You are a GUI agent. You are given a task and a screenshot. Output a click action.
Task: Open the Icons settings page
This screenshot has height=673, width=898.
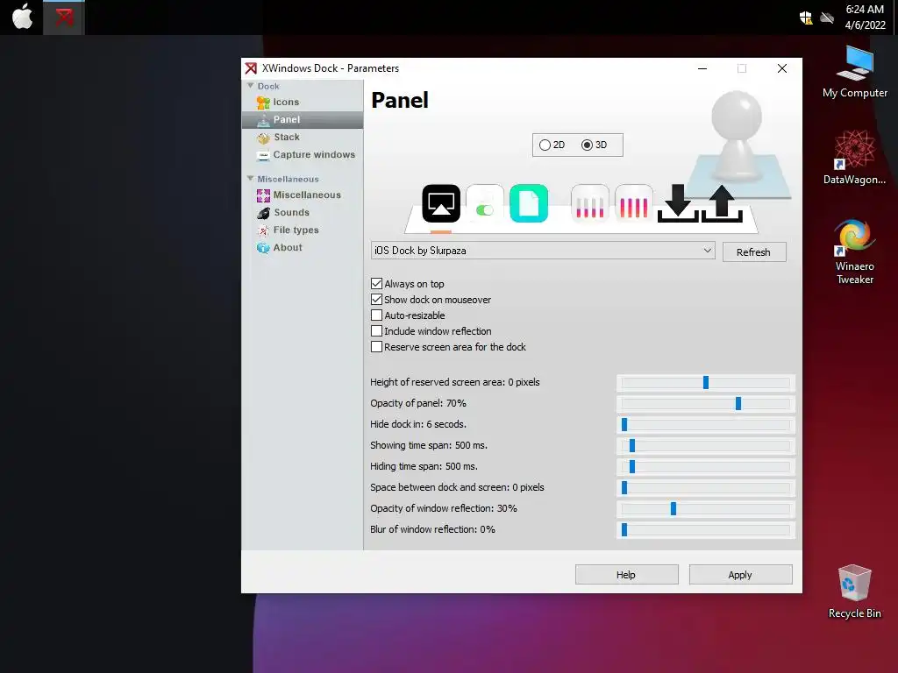tap(286, 103)
